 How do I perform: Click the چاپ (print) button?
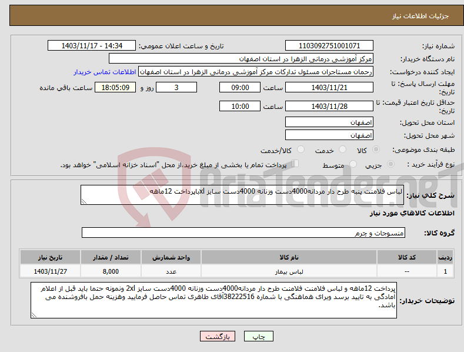(x=258, y=336)
